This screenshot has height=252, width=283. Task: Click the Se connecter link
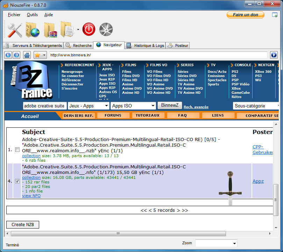point(73,76)
